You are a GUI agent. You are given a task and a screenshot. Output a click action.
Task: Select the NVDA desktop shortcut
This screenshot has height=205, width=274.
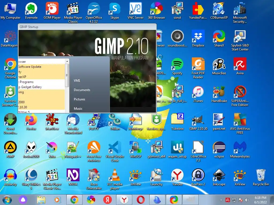[73, 177]
